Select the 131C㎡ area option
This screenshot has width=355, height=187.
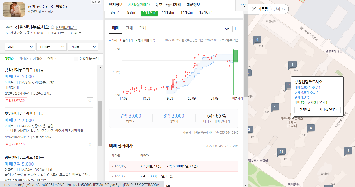coord(206,13)
